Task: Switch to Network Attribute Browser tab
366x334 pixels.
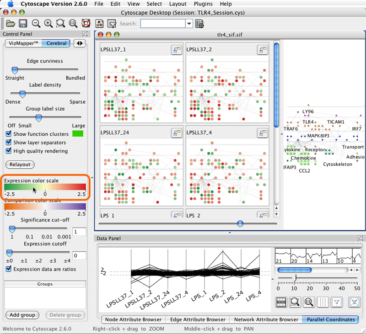Action: pos(266,319)
